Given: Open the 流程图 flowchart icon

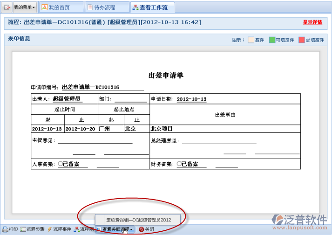Looking at the screenshot, I should pyautogui.click(x=76, y=229).
